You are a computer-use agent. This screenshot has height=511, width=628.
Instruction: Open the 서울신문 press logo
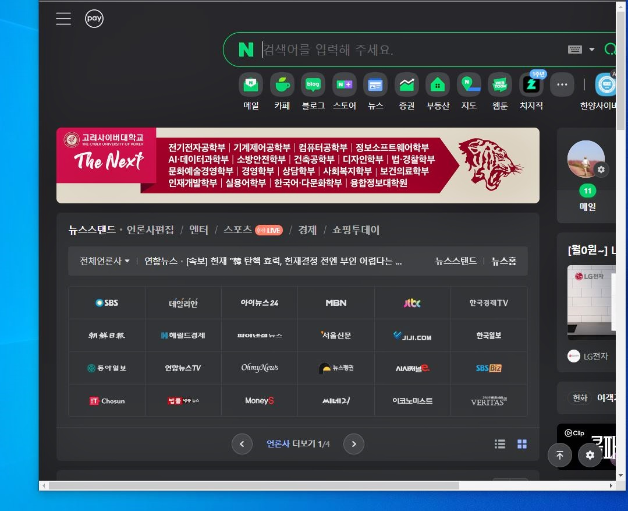tap(336, 335)
